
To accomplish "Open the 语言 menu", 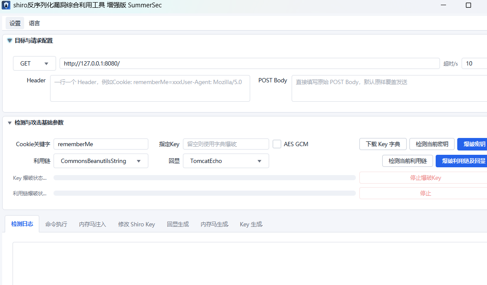I will click(34, 23).
